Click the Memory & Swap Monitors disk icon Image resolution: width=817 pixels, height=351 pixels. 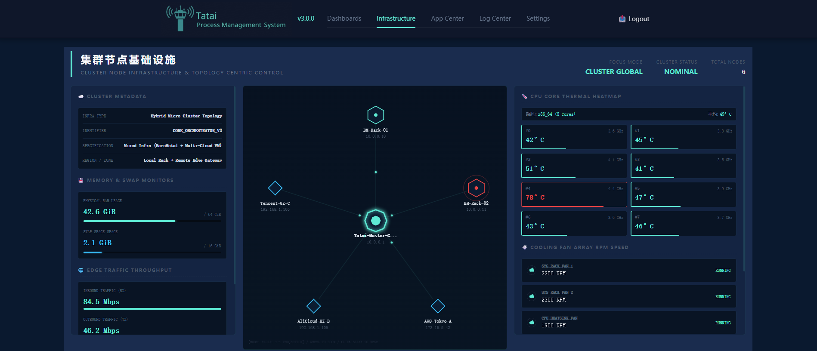coord(81,180)
